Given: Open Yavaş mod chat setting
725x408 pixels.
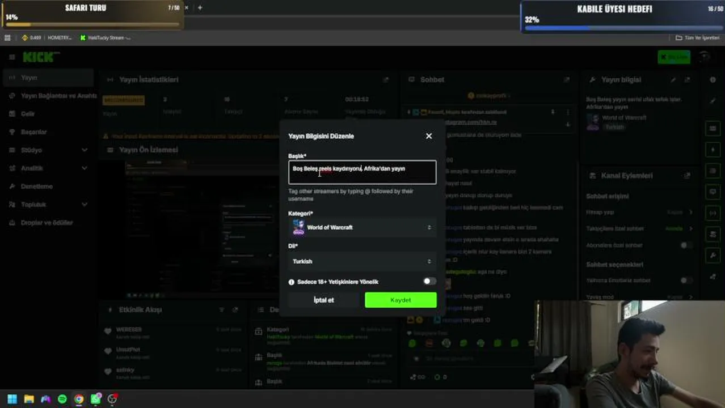Looking at the screenshot, I should (639, 297).
